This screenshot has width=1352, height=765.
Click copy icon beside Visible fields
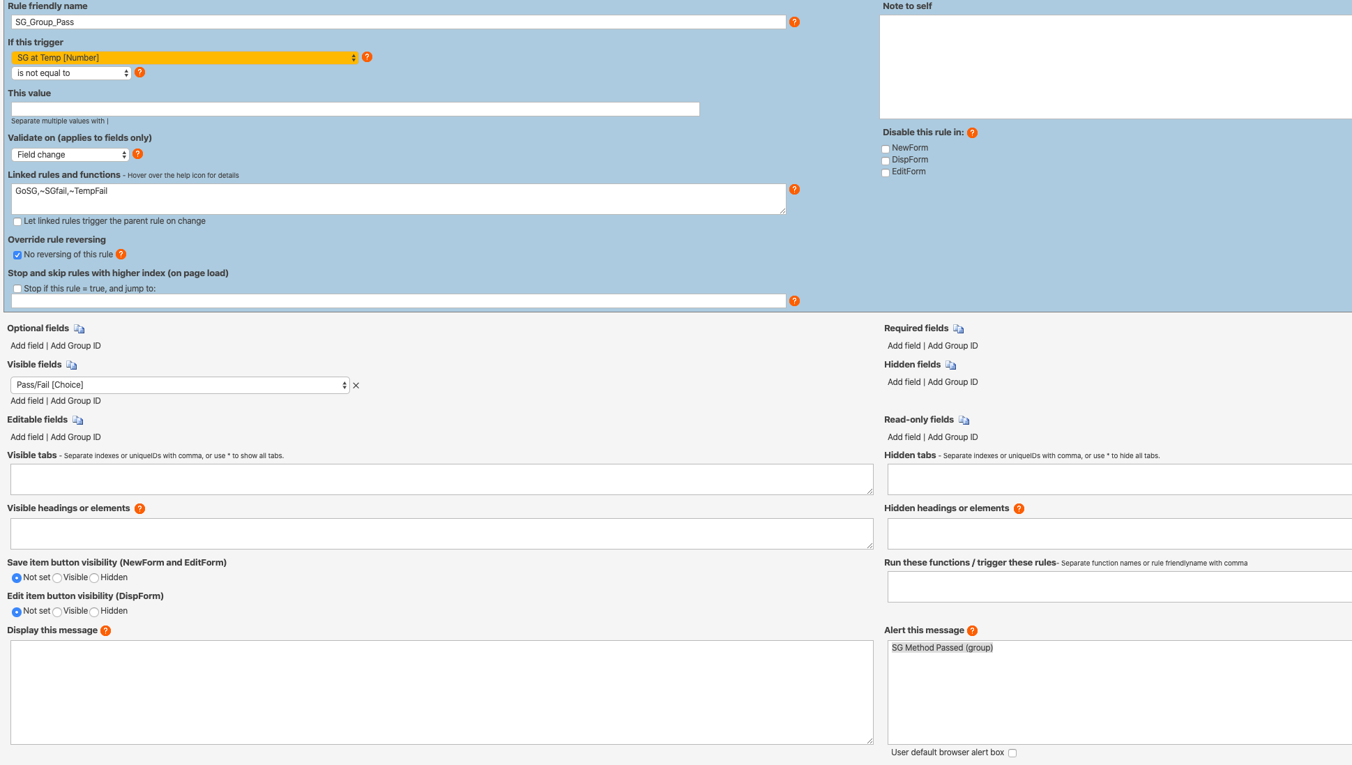tap(72, 365)
